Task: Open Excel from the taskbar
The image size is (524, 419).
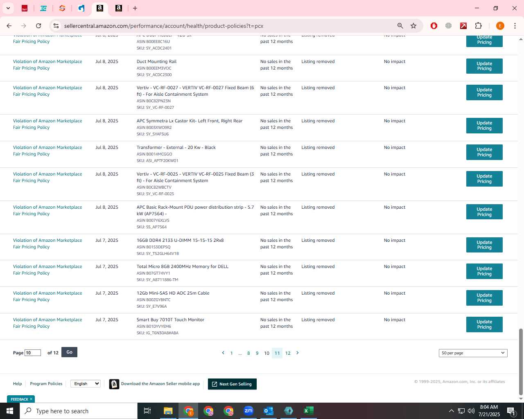Action: click(309, 411)
